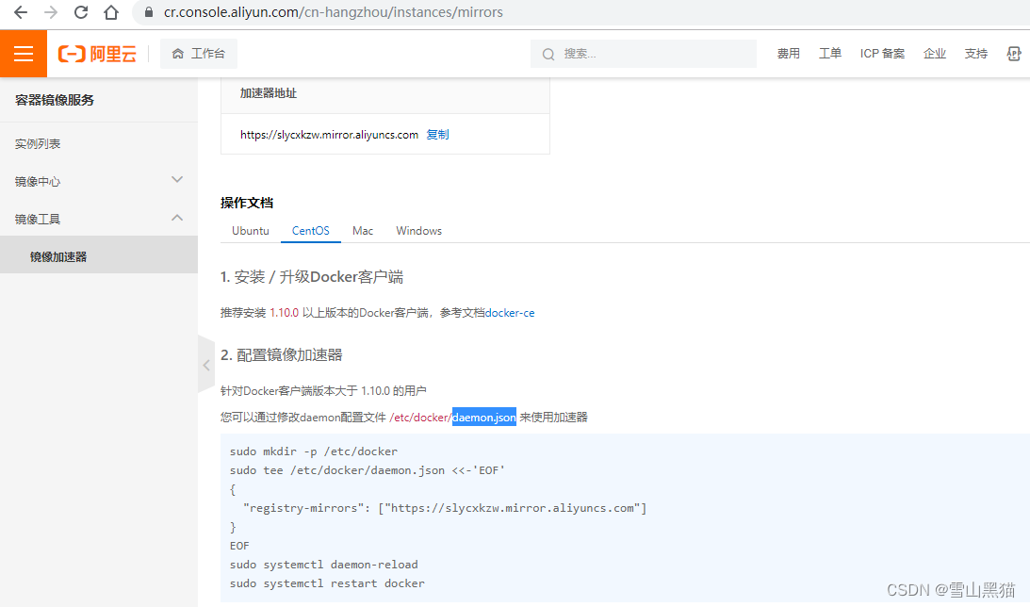Click 复制 to copy accelerator address
Screen dimensions: 1030x607
(x=437, y=135)
